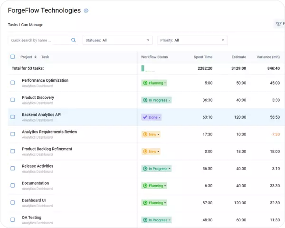The height and width of the screenshot is (228, 285).
Task: Click the negative -7:30 variance value
Action: [275, 134]
